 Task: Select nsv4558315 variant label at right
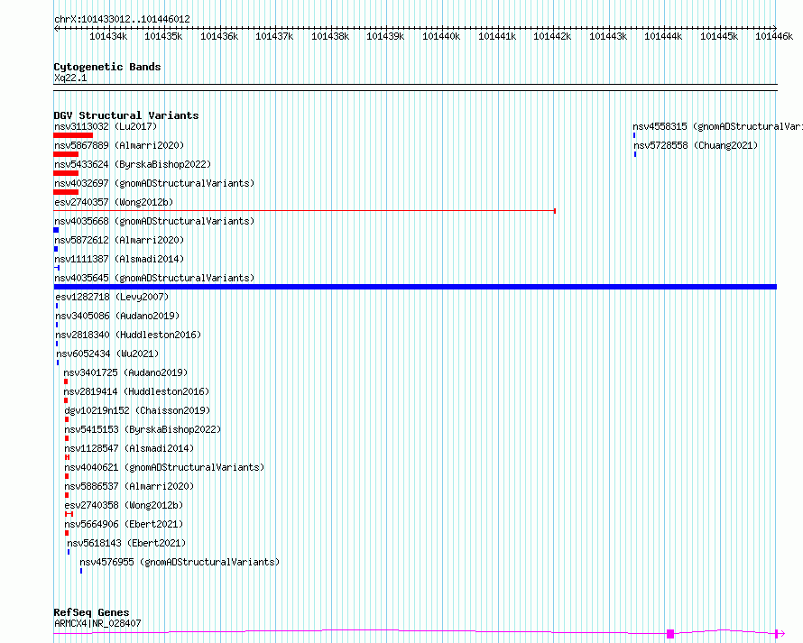click(x=717, y=126)
